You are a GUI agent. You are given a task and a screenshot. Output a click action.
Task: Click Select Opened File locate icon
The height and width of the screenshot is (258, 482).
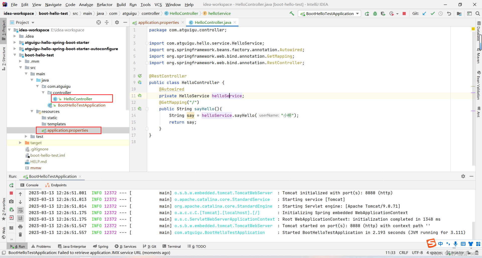[99, 22]
